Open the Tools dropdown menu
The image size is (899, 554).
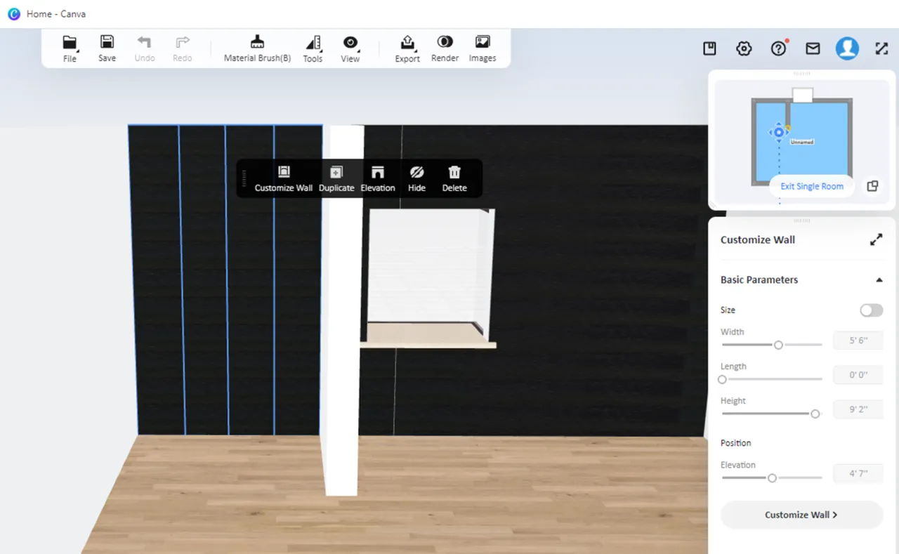tap(313, 48)
